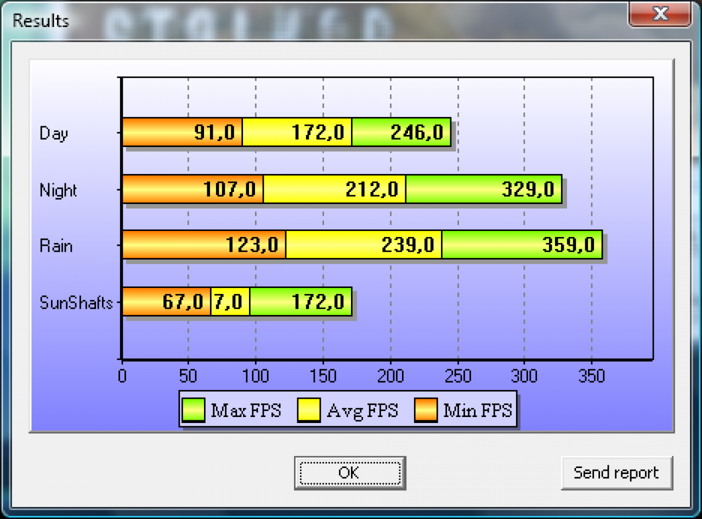The image size is (702, 519).
Task: Click the green Max FPS legend swatch
Action: coord(193,410)
